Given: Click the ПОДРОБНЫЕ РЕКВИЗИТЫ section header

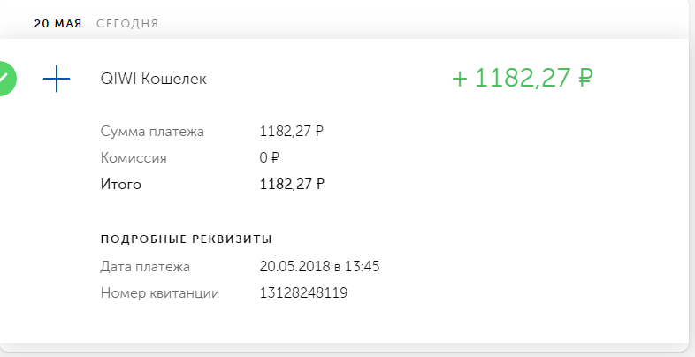Looking at the screenshot, I should pos(186,239).
